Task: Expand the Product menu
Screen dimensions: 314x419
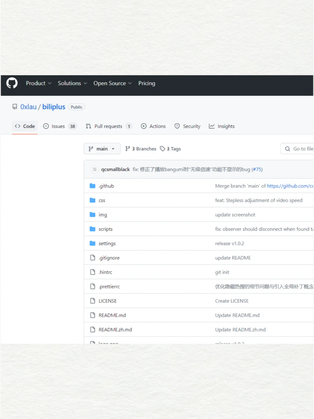Action: click(39, 83)
